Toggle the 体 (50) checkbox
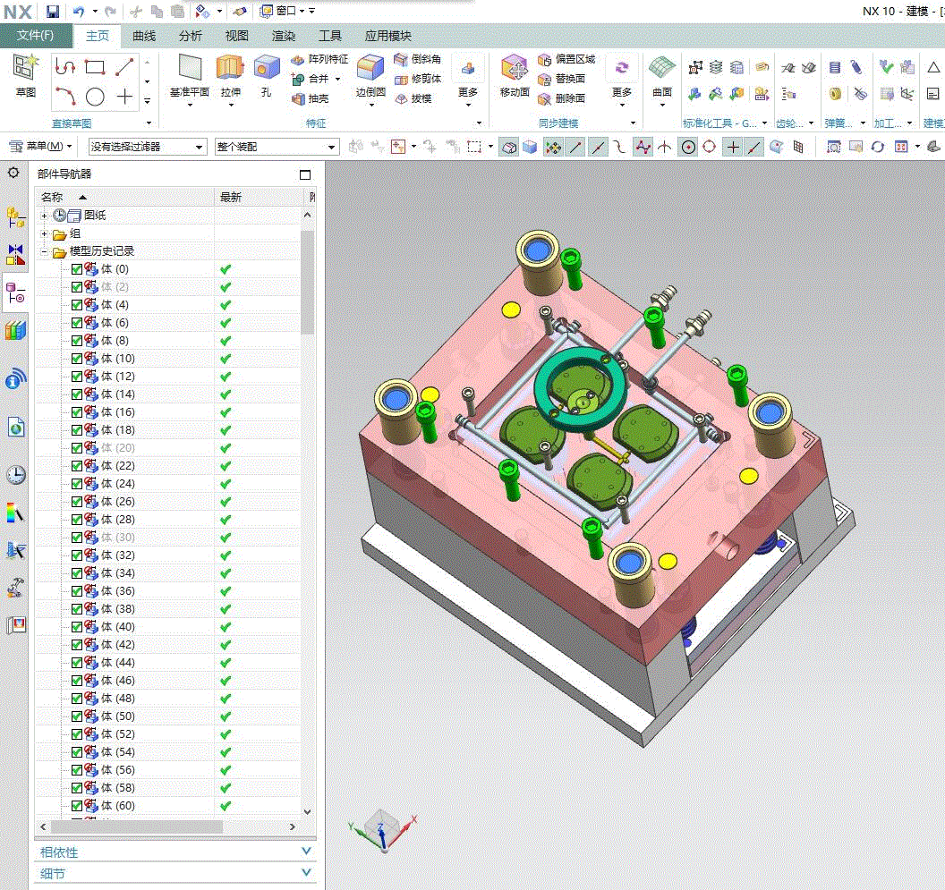 77,716
